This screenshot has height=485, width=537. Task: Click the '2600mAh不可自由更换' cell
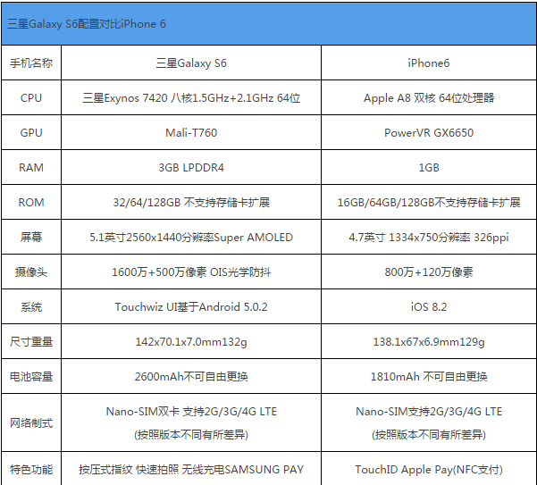click(x=191, y=377)
